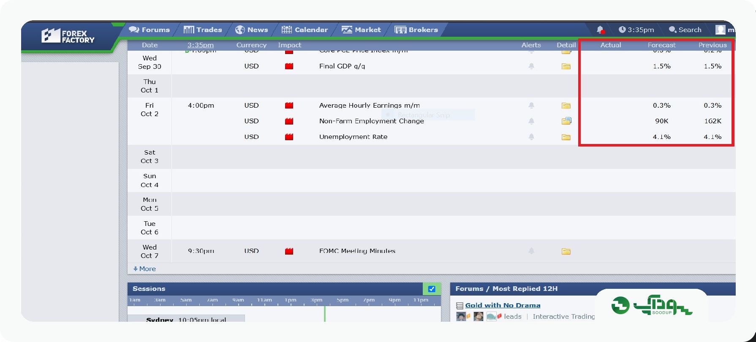Screen dimensions: 756x342
Task: Click red impact icon for FOMC Meeting Minutes
Action: click(x=289, y=251)
